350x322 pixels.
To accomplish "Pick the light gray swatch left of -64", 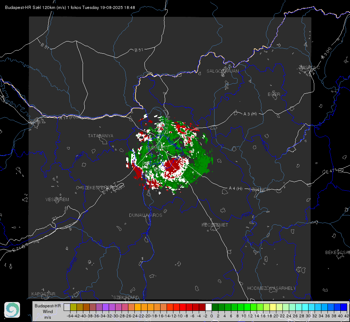I will [67, 307].
